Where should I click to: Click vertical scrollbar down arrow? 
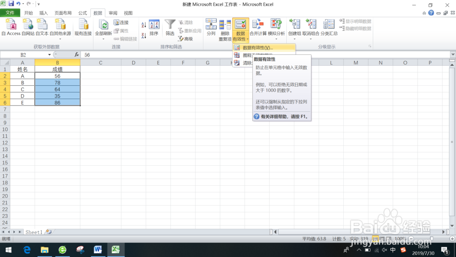[452, 226]
